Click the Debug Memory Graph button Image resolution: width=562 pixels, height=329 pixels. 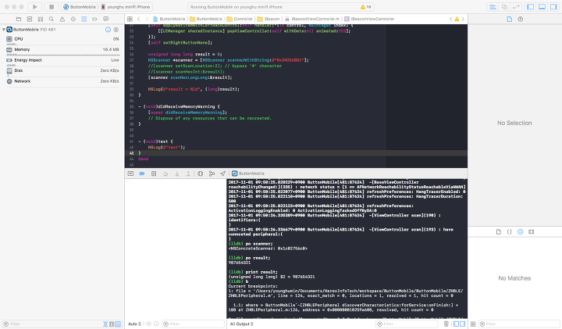[x=212, y=173]
